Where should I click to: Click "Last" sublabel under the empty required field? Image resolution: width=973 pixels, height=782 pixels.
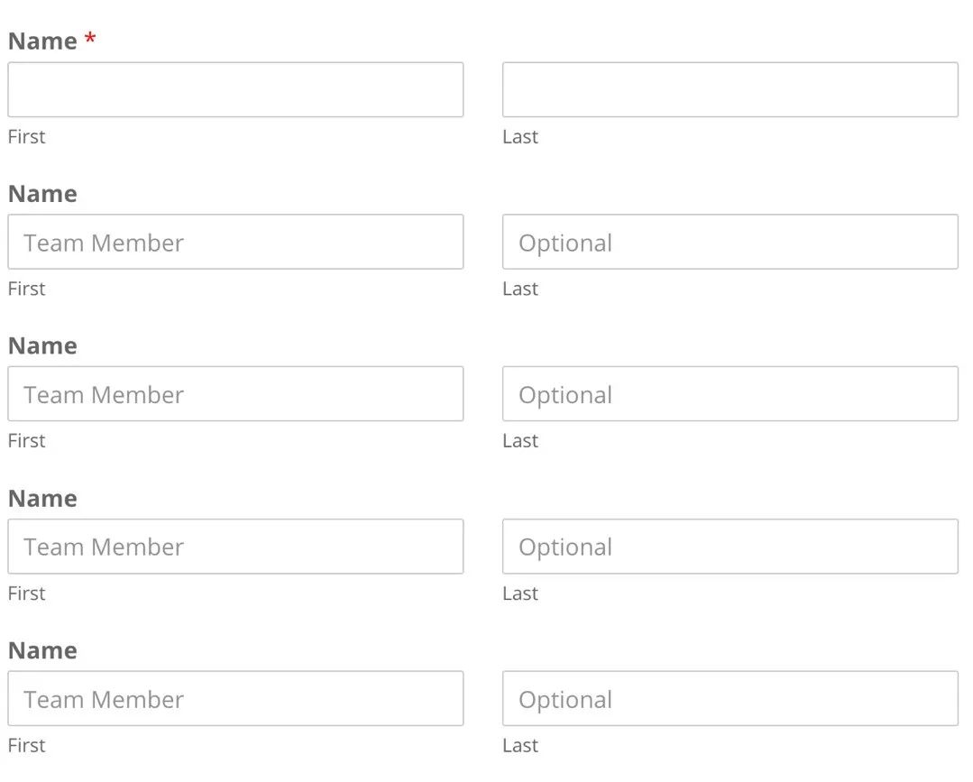tap(520, 137)
